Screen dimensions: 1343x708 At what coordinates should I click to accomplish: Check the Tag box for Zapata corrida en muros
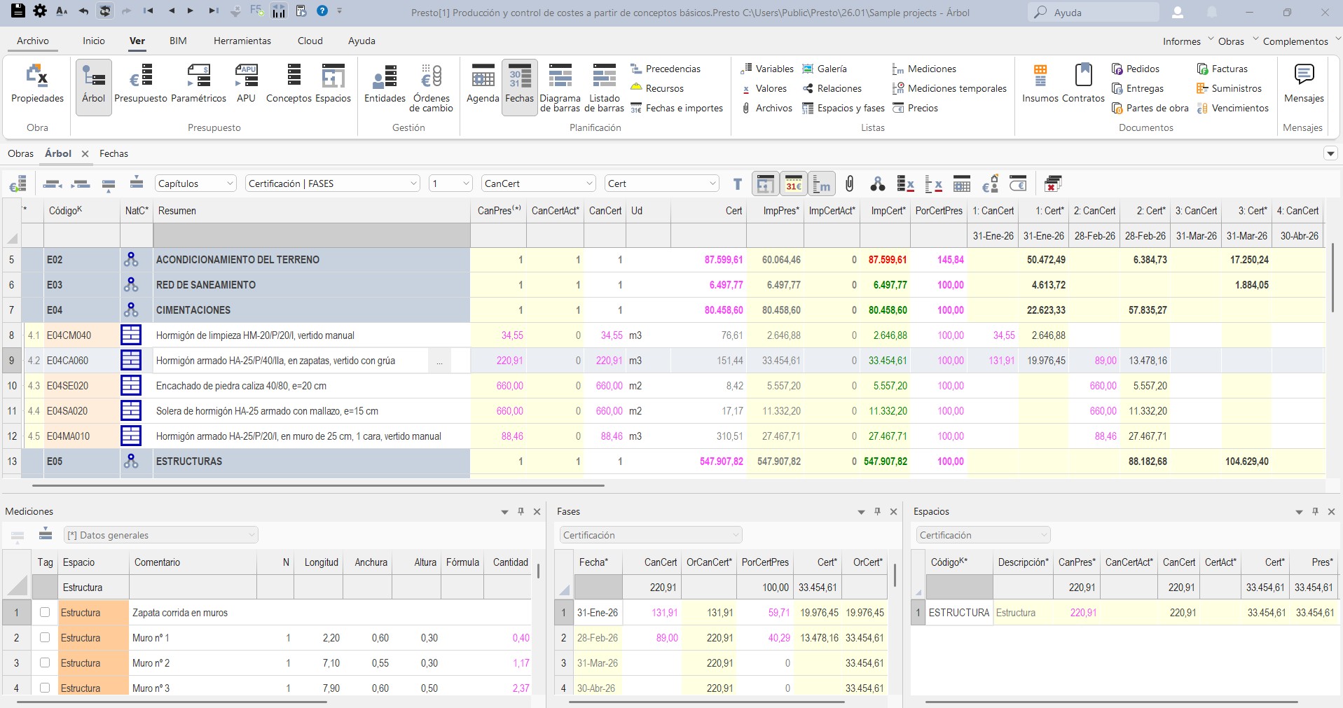point(45,612)
